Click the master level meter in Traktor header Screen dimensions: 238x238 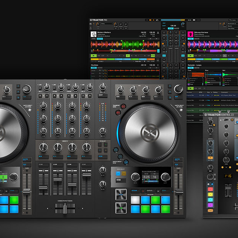[173, 20]
